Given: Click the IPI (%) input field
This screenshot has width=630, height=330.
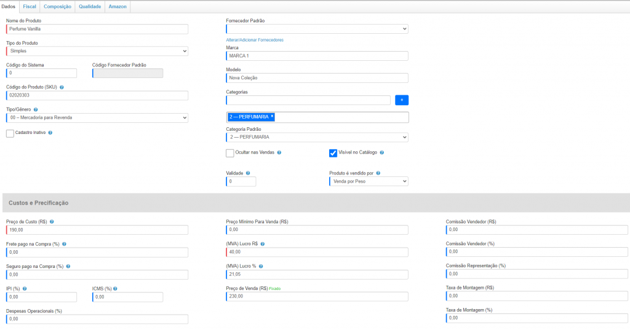Looking at the screenshot, I should coord(41,297).
